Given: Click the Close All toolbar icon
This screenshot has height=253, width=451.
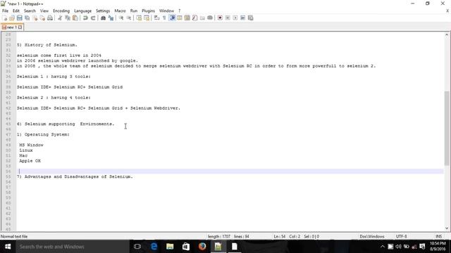Looking at the screenshot, I should coord(42,18).
